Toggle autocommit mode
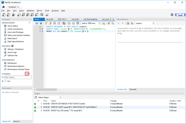Viewport: 186px width, 124px height. (78, 23)
